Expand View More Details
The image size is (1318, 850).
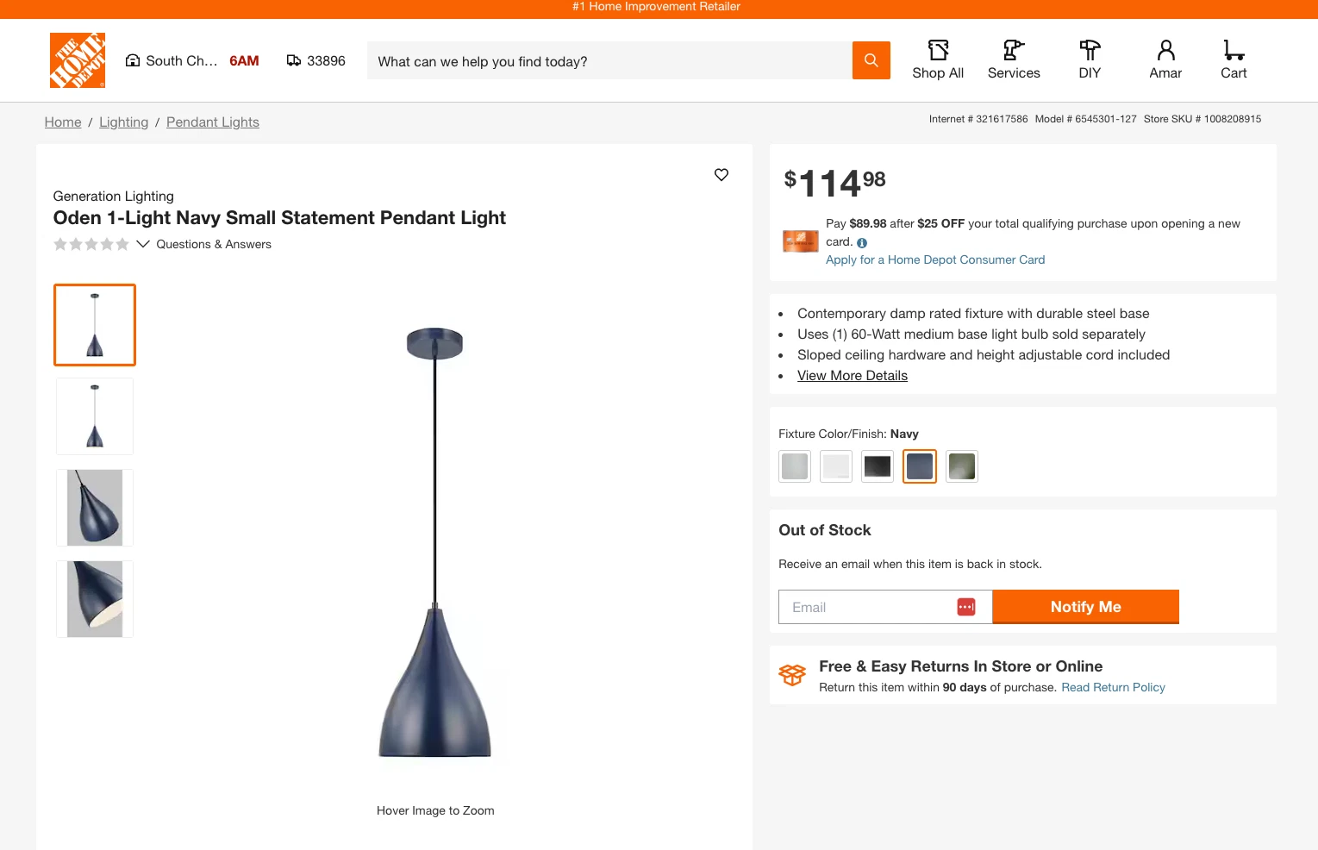852,376
